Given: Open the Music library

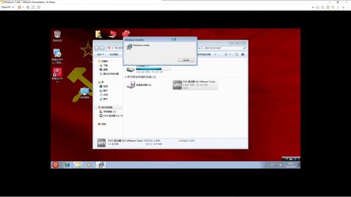Looking at the screenshot, I should [104, 99].
